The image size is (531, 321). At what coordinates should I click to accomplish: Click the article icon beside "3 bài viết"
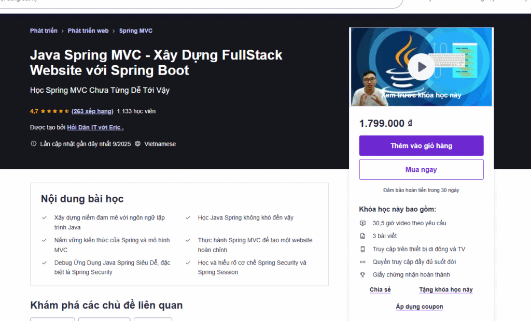tap(363, 236)
